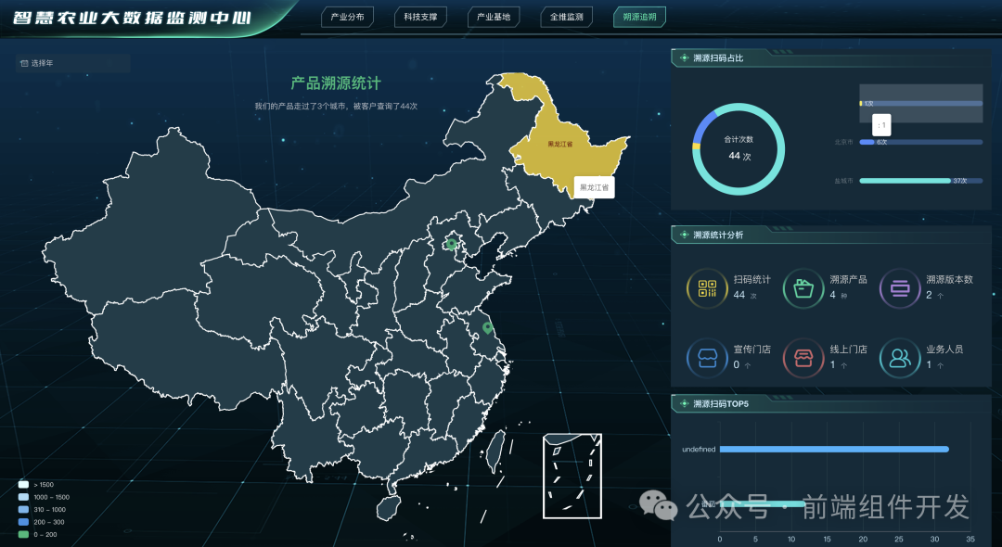The height and width of the screenshot is (547, 1002).
Task: Switch to the 产业分布 tab
Action: click(347, 16)
